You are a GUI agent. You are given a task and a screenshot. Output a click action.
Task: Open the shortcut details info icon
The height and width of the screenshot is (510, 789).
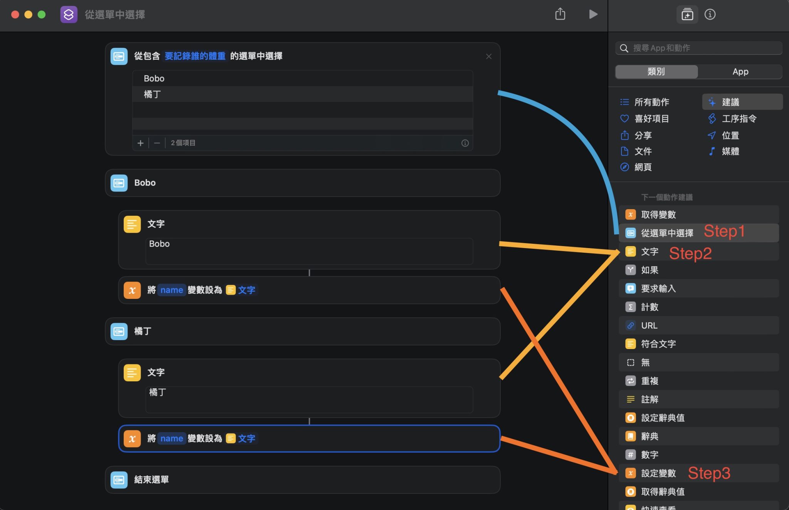pyautogui.click(x=710, y=15)
